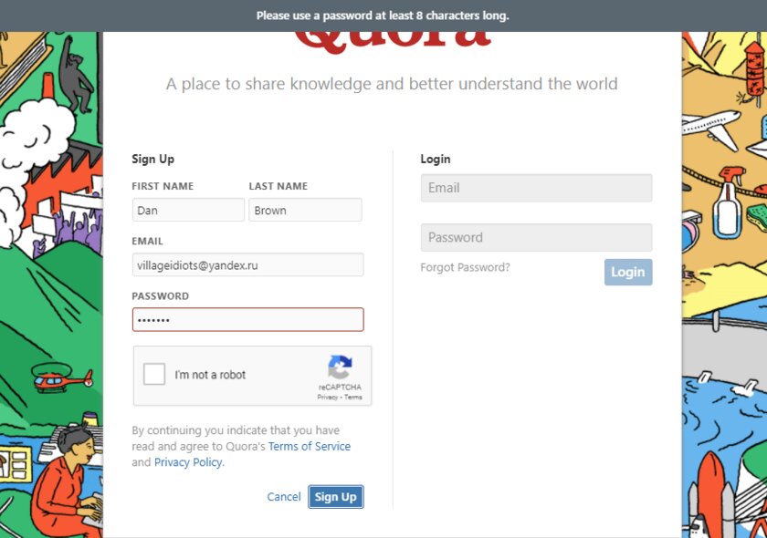Click the reCAPTCHA logo icon
Viewport: 767px width, 538px height.
tap(340, 367)
